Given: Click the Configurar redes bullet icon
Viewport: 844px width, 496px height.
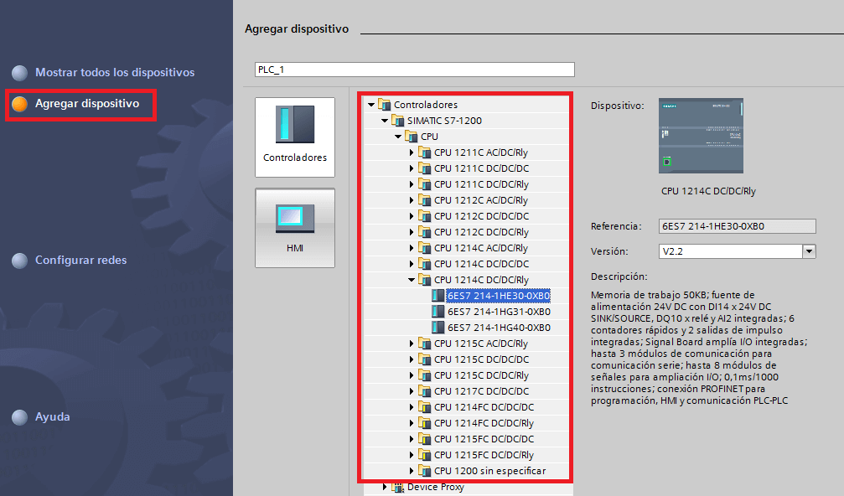Looking at the screenshot, I should tap(20, 261).
